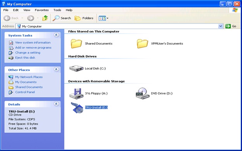This screenshot has height=151, width=242.
Task: Click the highlighted TRU-Install (E:) label
Action: [x=97, y=107]
